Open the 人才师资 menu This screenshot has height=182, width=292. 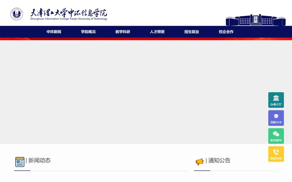[x=157, y=32]
